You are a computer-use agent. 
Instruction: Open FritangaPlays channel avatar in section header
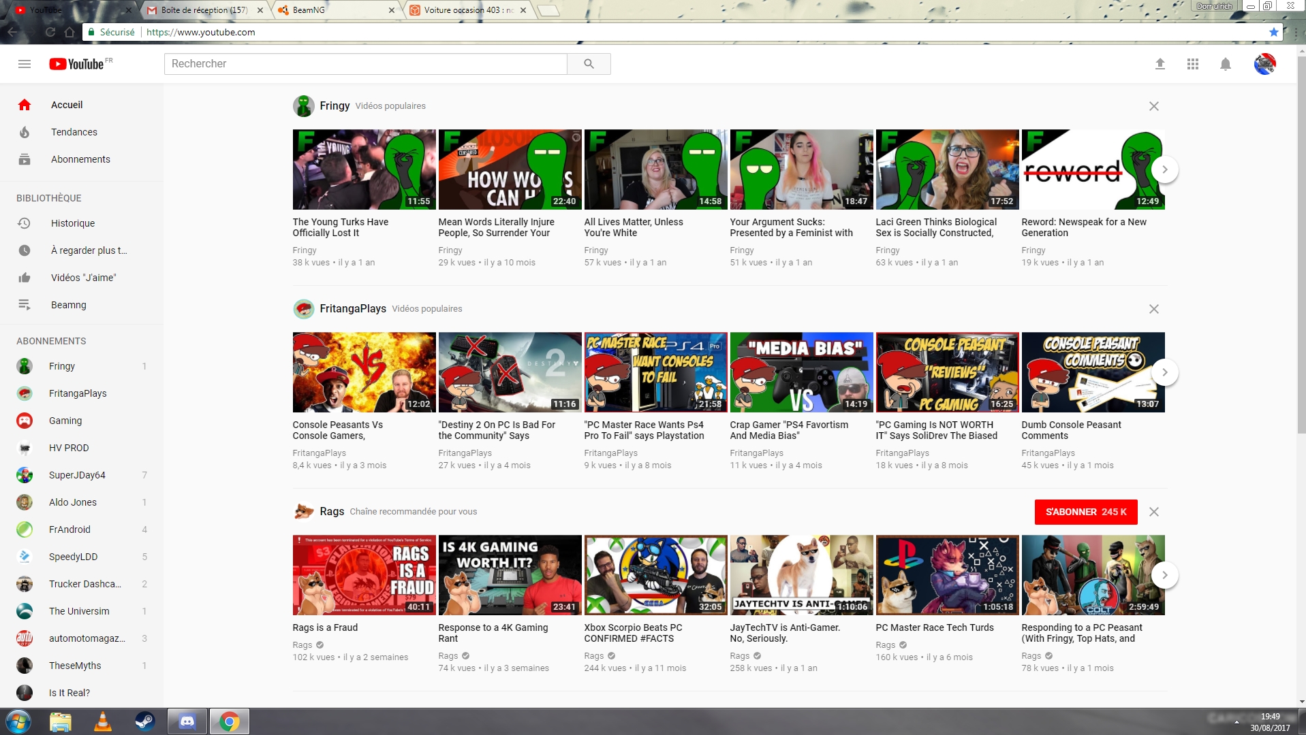[304, 309]
